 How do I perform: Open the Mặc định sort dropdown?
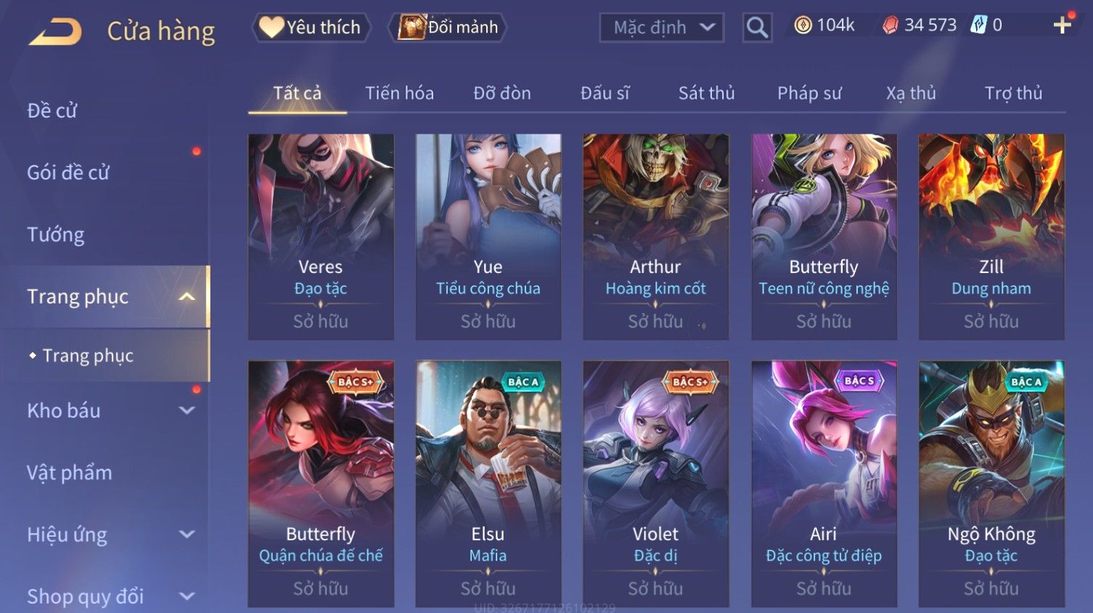coord(661,28)
